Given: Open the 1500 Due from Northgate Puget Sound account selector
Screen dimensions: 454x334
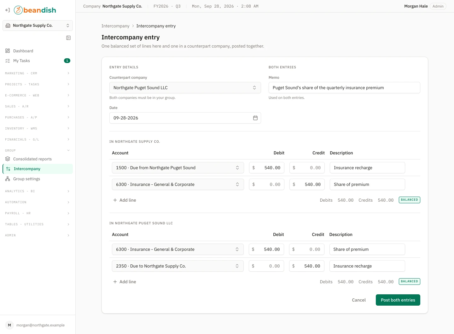Looking at the screenshot, I should 178,168.
